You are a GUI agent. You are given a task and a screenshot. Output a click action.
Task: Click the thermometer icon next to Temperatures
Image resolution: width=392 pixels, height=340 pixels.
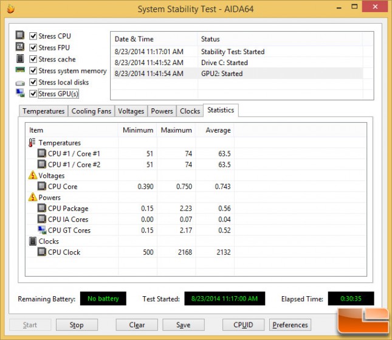[x=32, y=142]
